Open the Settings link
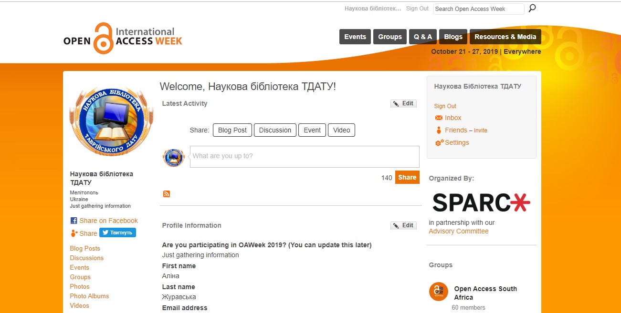 tap(457, 142)
